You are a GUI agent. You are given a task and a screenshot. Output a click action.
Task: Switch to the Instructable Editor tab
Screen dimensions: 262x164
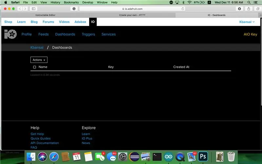(45, 15)
